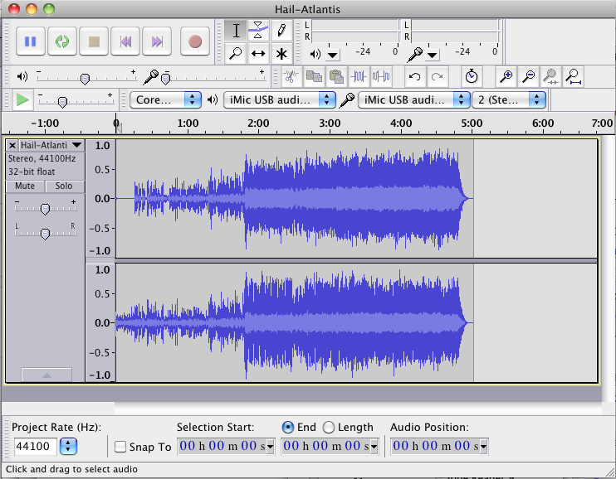Stop playback with the Stop button

pyautogui.click(x=94, y=41)
